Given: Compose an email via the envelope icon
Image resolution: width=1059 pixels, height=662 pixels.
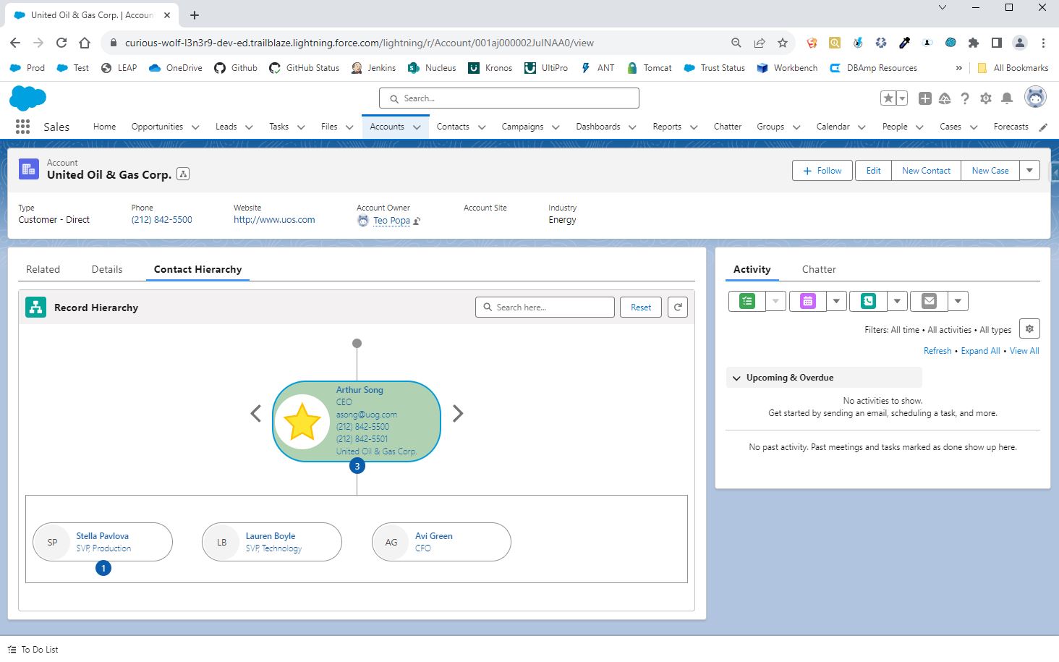Looking at the screenshot, I should point(928,300).
